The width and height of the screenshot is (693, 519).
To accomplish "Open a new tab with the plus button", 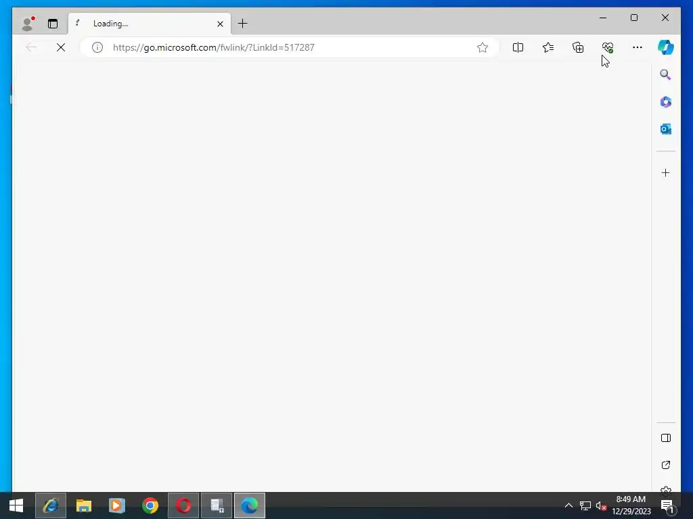I will pos(243,24).
